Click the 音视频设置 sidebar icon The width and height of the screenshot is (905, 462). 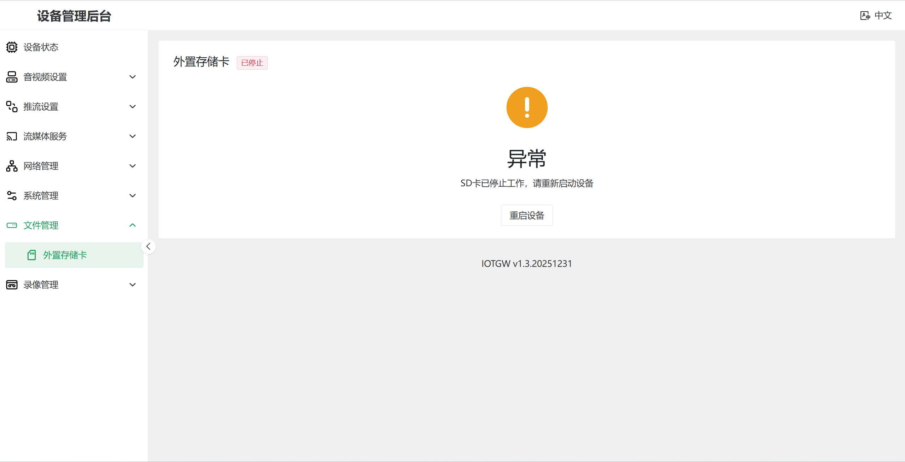12,77
